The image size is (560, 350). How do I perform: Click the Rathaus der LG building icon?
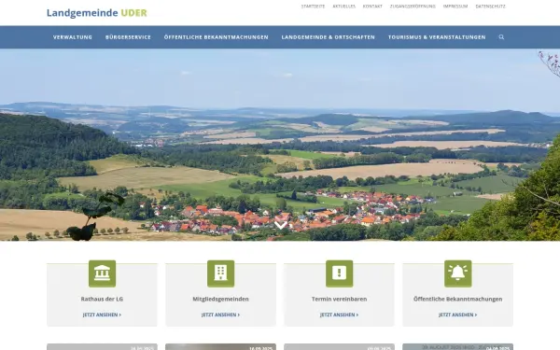click(x=102, y=273)
